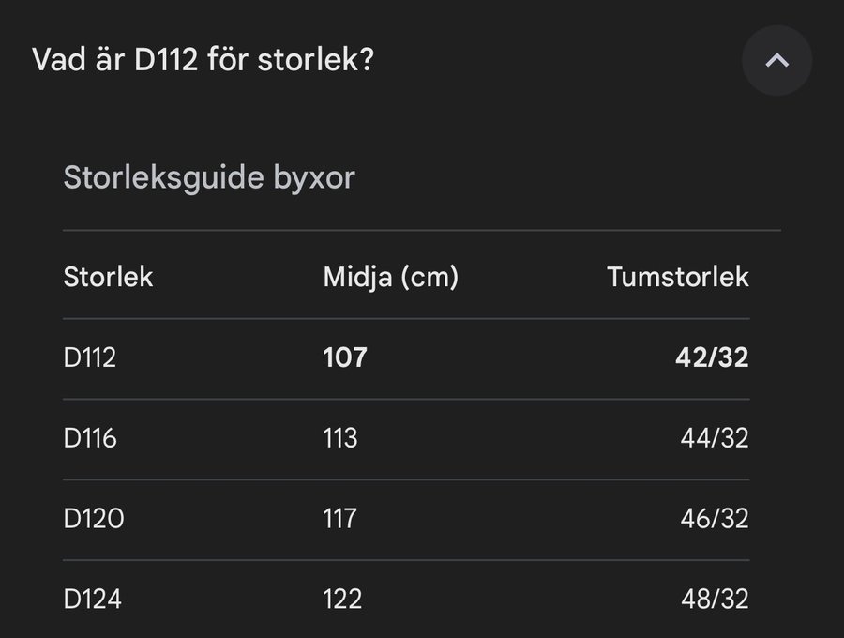The image size is (844, 638).
Task: Click inch size 48/32
Action: click(x=715, y=599)
